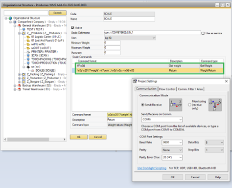Switch to the Flow Control tab
Viewport: 232px width, 188px height.
(x=167, y=89)
